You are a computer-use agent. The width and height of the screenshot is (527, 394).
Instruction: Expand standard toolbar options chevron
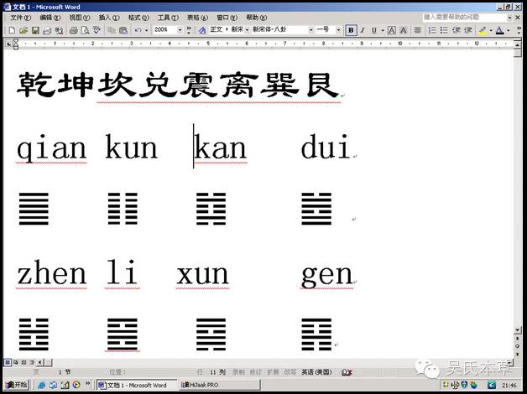189,30
